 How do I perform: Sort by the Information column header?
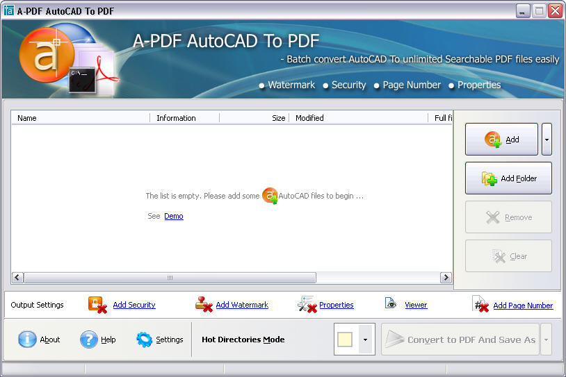[x=184, y=118]
